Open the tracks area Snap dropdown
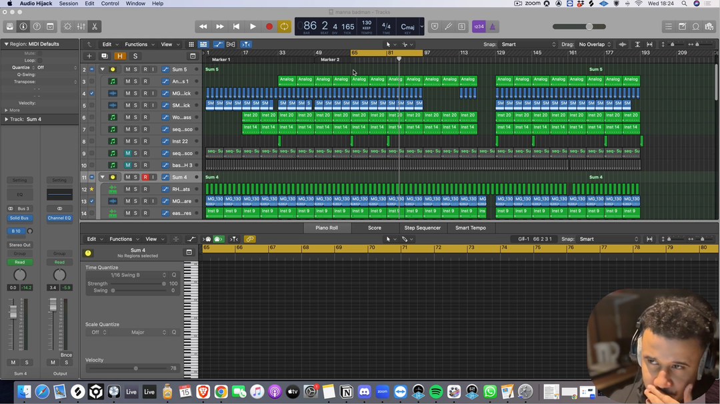The width and height of the screenshot is (720, 404). [528, 45]
